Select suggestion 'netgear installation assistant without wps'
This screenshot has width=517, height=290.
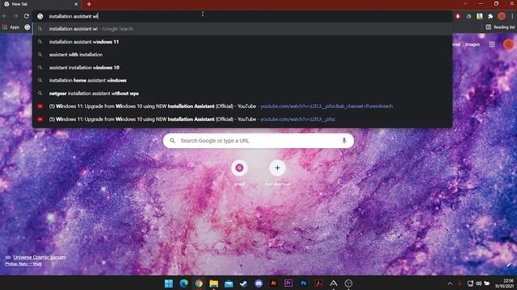(x=242, y=93)
